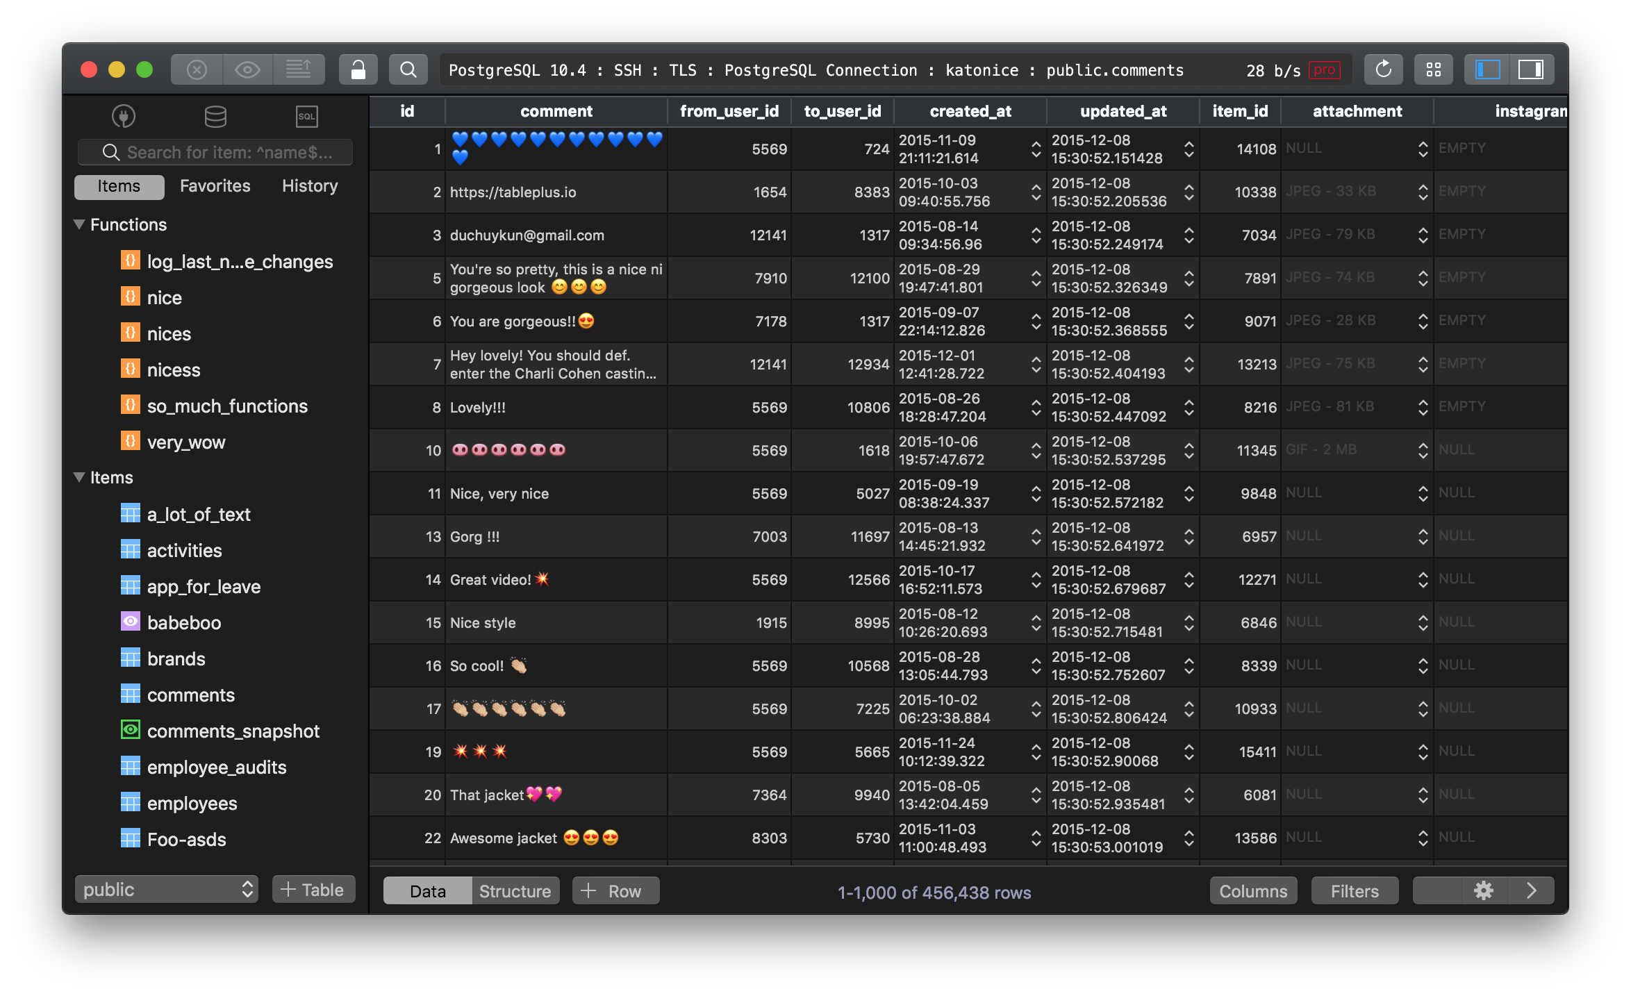Select the comments table in the sidebar

[x=190, y=695]
